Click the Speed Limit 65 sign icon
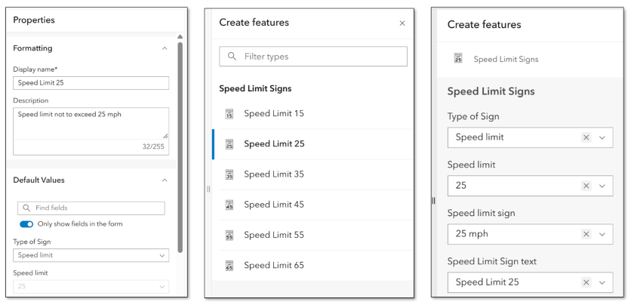Screen dimensions: 631x302 pyautogui.click(x=229, y=265)
